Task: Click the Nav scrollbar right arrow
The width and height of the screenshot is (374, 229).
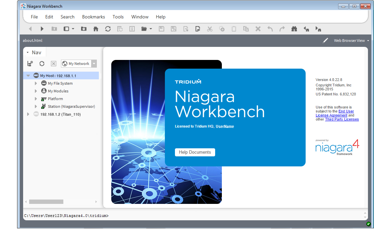Action: tap(96, 202)
